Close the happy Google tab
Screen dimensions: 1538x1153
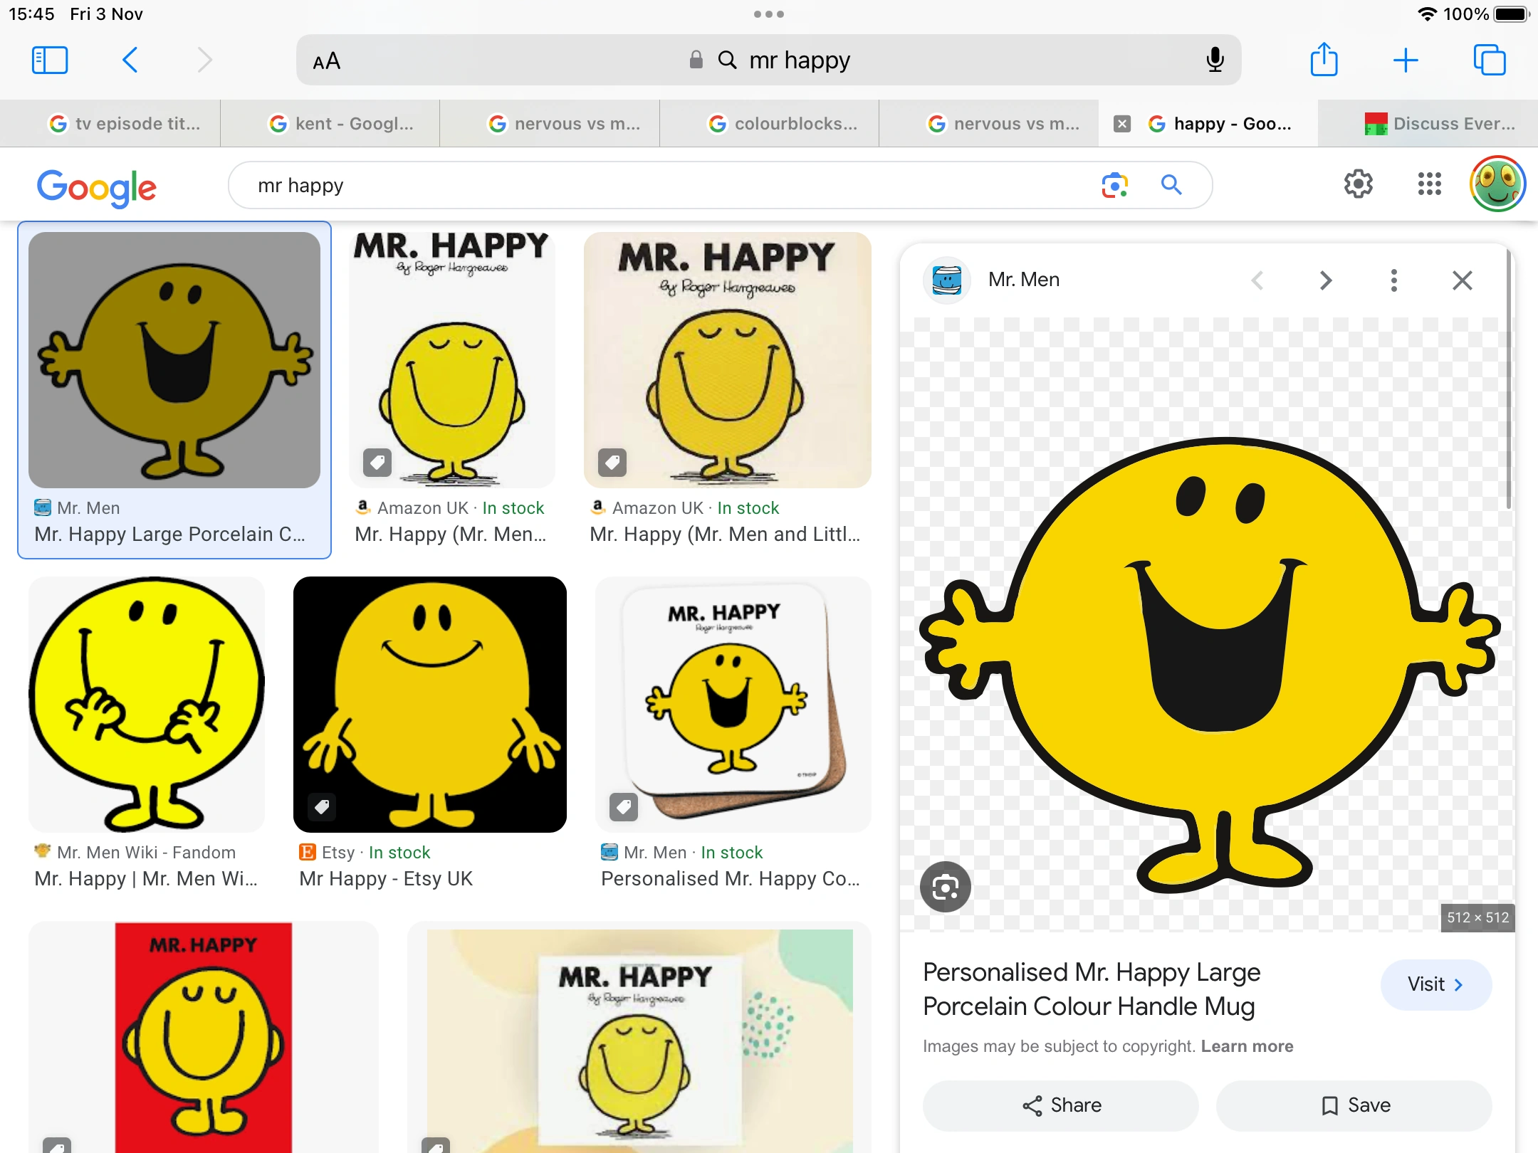(1122, 124)
